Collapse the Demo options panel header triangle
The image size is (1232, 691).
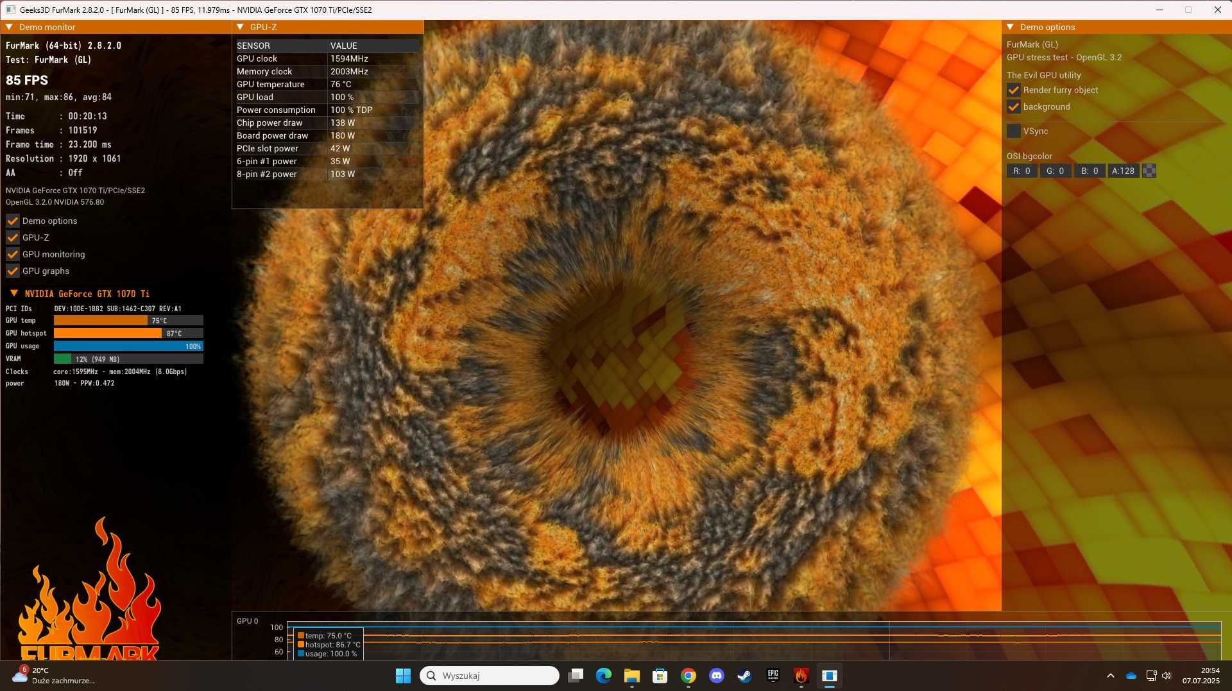point(1010,27)
